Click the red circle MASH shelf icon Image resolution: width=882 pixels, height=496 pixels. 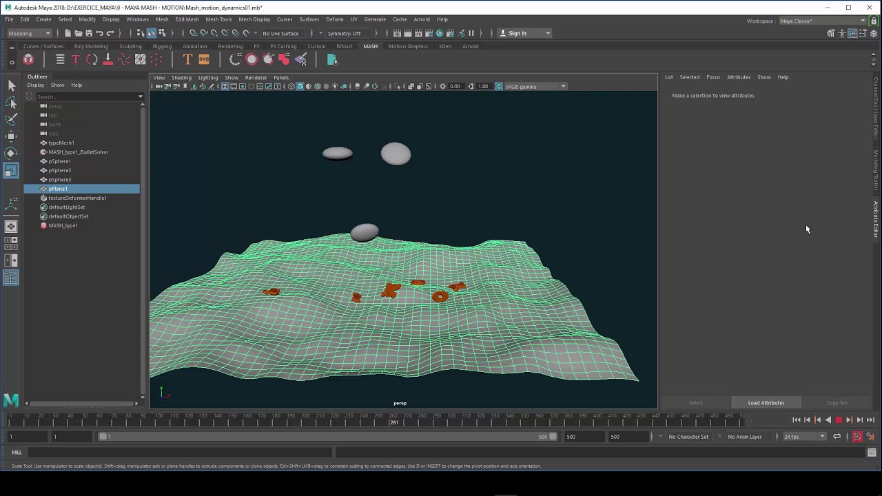pos(252,60)
